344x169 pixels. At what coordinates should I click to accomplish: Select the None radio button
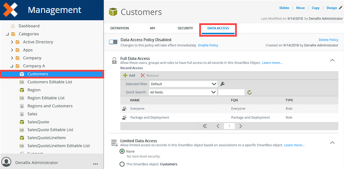(122, 151)
